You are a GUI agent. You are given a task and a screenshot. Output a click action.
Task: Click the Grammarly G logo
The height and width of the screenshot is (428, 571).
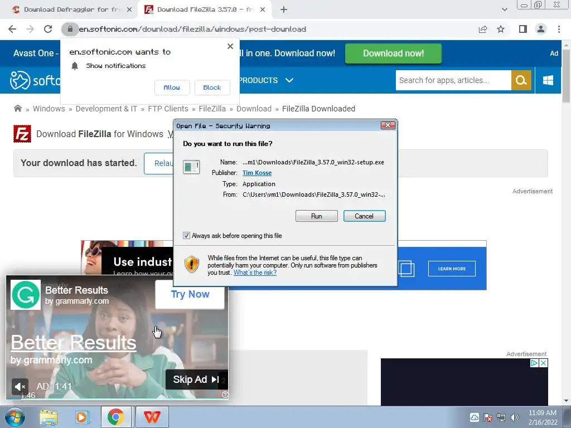click(x=26, y=295)
